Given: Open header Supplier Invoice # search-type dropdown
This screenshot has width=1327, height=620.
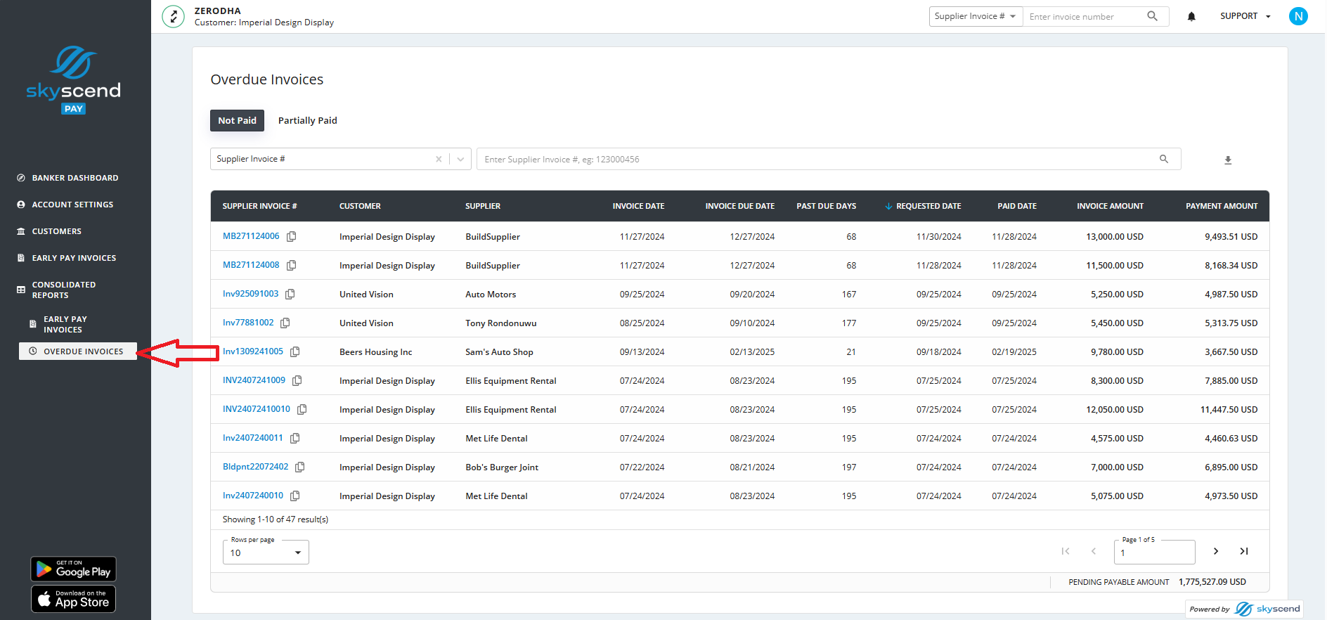Looking at the screenshot, I should pyautogui.click(x=975, y=16).
